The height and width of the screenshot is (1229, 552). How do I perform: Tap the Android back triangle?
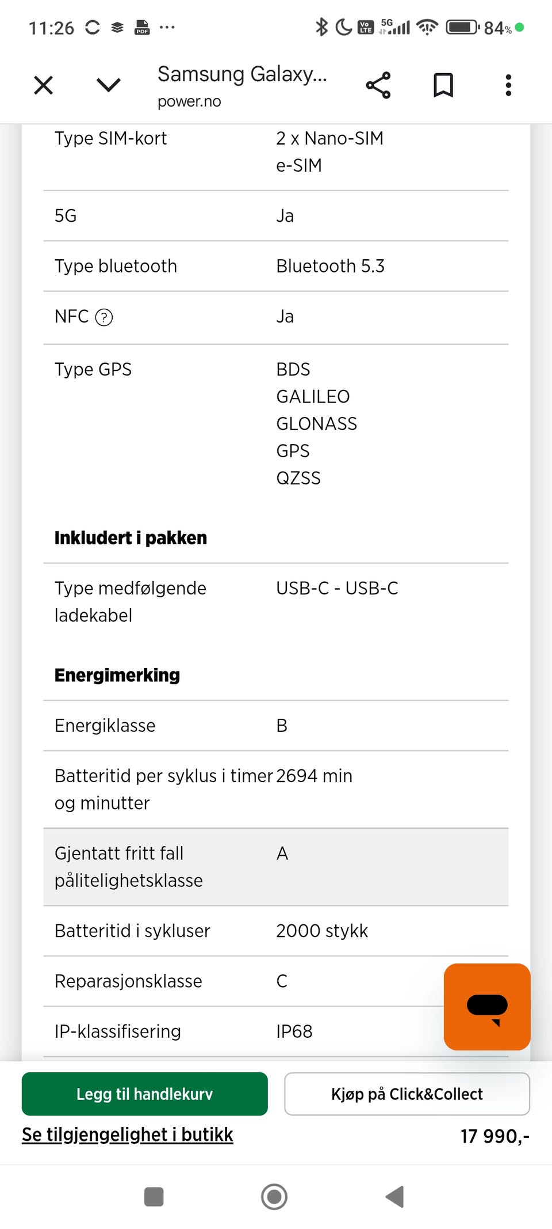[x=395, y=1197]
